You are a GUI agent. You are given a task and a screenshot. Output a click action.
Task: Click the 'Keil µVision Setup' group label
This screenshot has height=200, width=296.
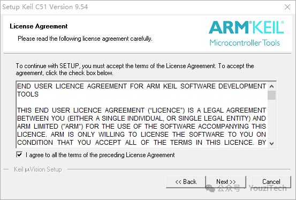(38, 169)
